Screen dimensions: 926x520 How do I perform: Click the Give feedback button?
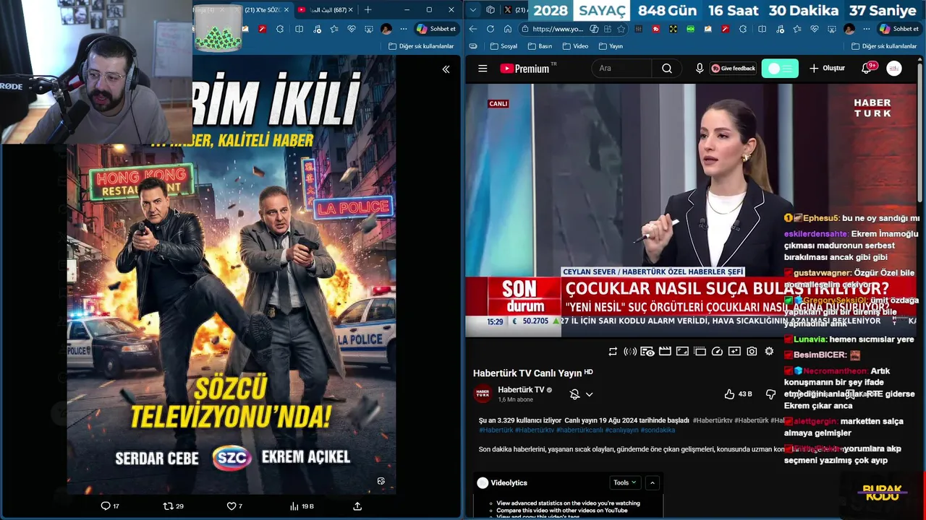(x=733, y=69)
